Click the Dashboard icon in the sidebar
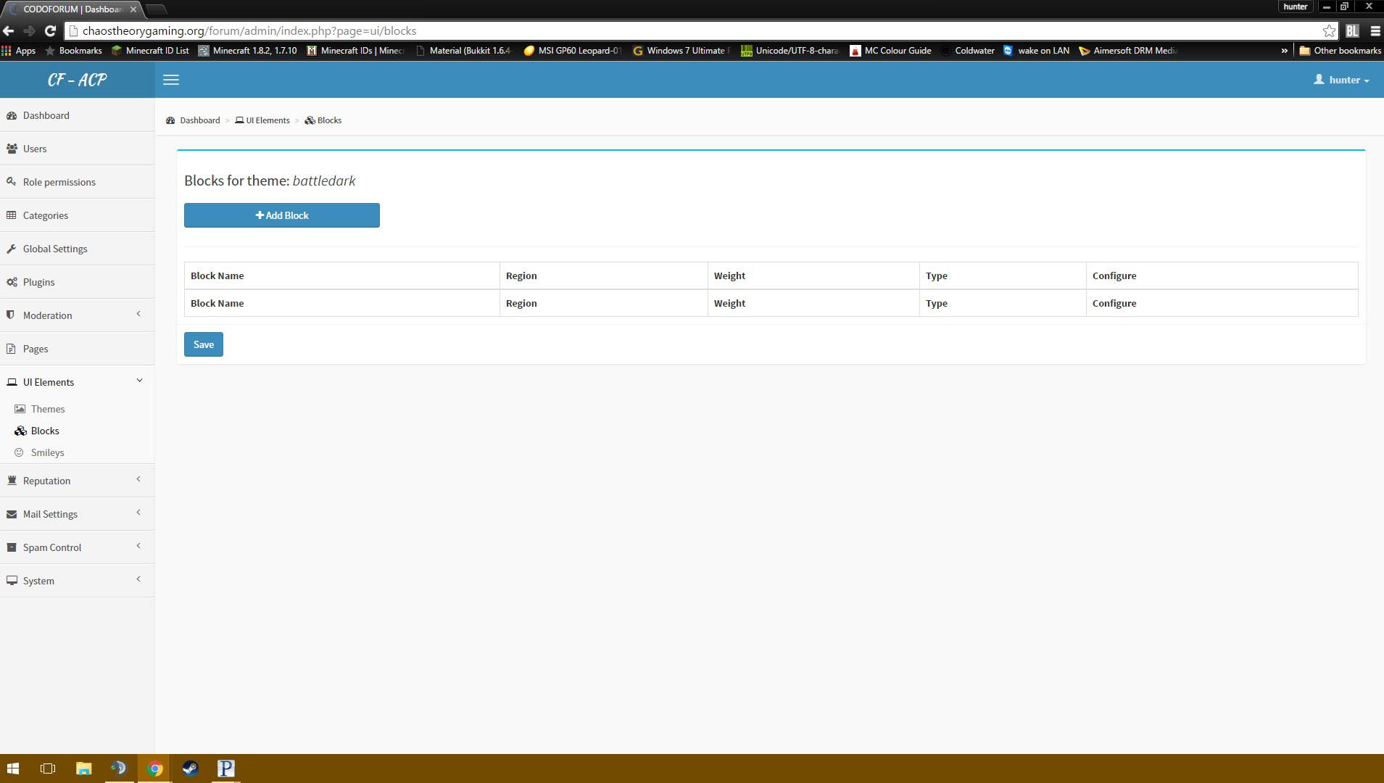The image size is (1384, 783). tap(12, 115)
